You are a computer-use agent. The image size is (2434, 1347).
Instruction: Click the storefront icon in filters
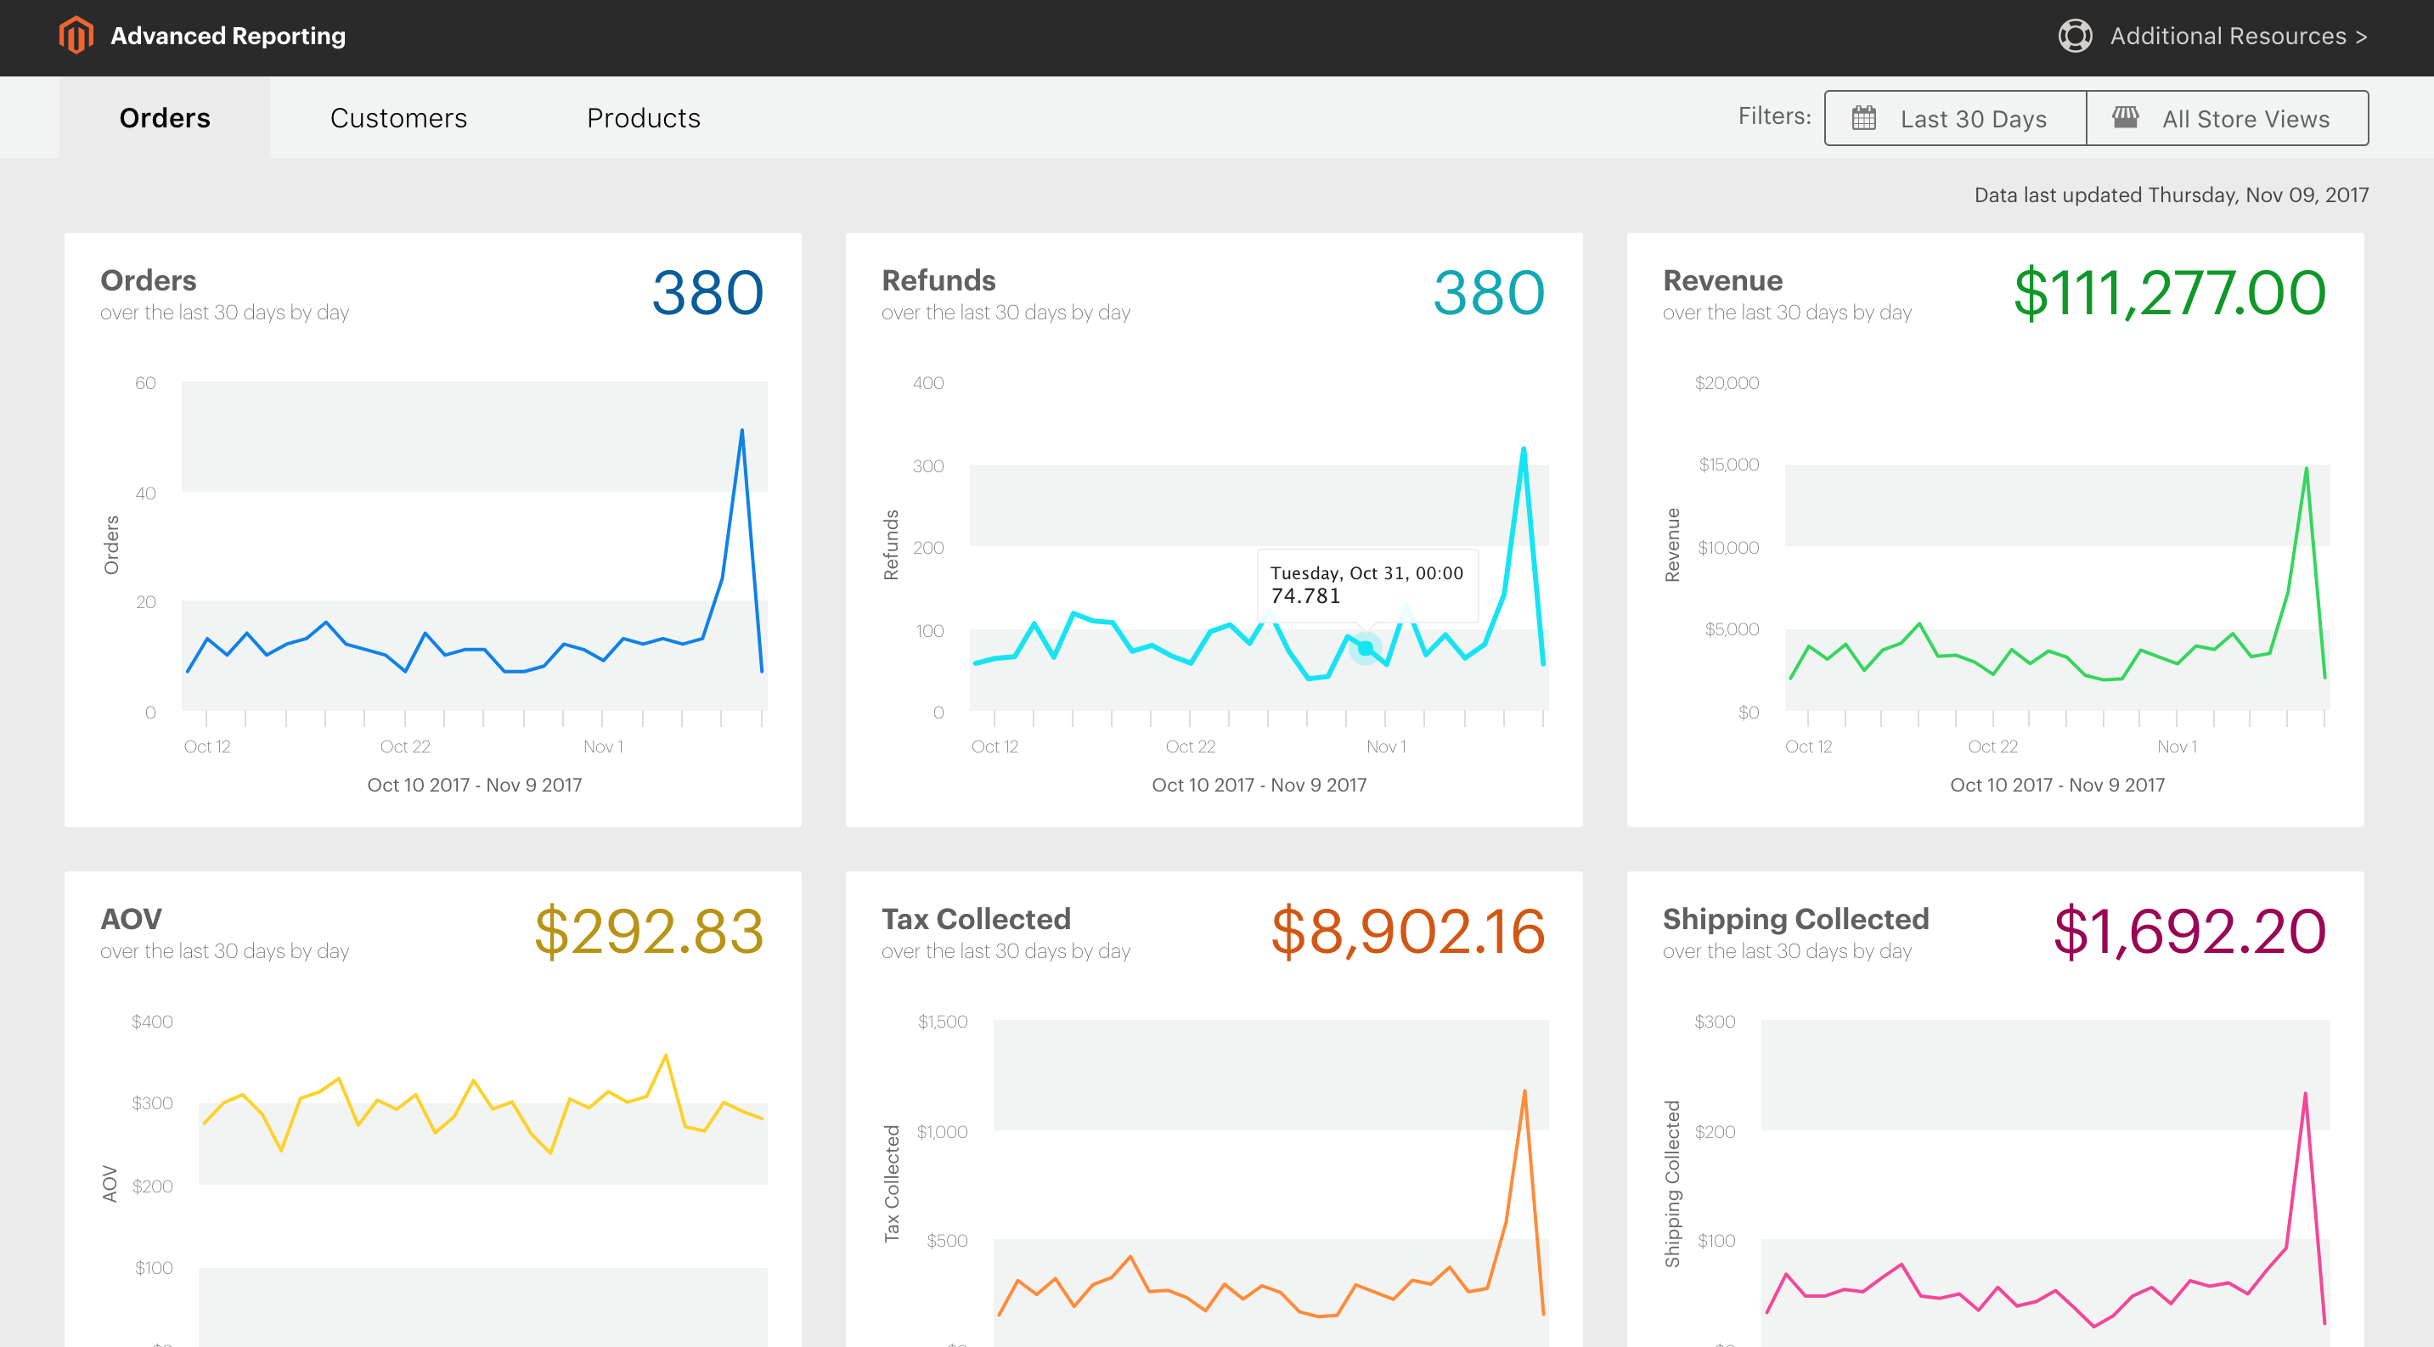pyautogui.click(x=2125, y=117)
